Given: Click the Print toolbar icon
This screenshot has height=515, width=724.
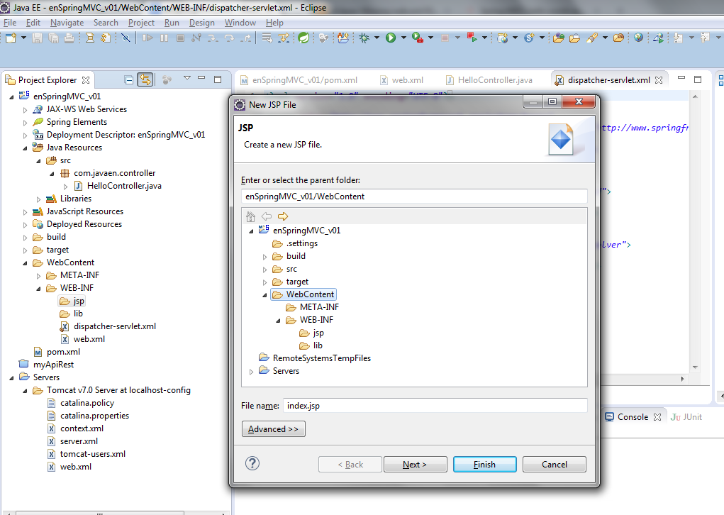Looking at the screenshot, I should pyautogui.click(x=69, y=38).
